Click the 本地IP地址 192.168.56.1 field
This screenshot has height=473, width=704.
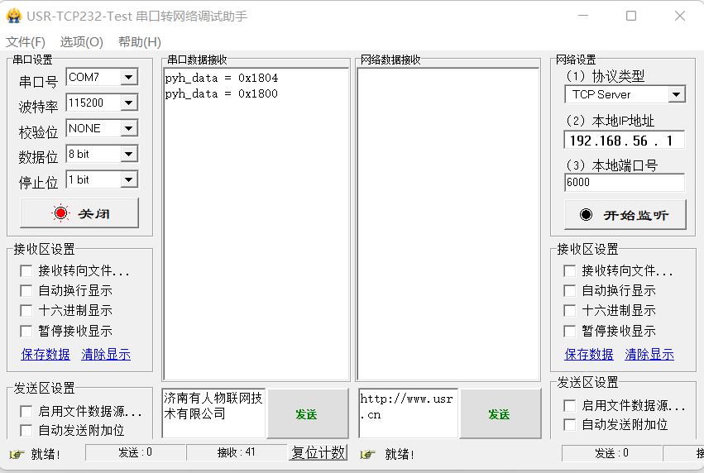(625, 141)
